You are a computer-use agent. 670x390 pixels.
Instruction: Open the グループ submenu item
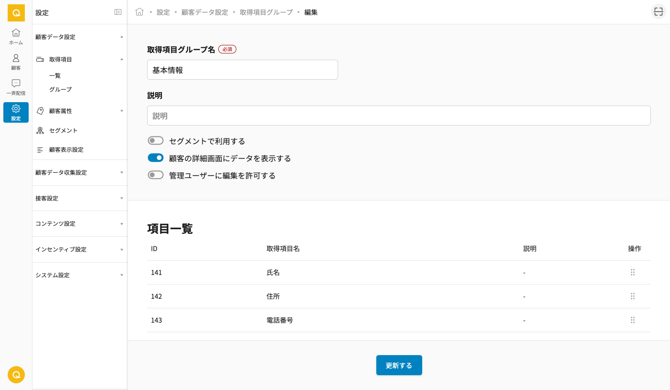[60, 89]
